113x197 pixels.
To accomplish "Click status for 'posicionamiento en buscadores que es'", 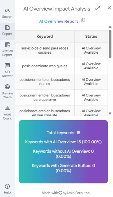I will pyautogui.click(x=91, y=82).
